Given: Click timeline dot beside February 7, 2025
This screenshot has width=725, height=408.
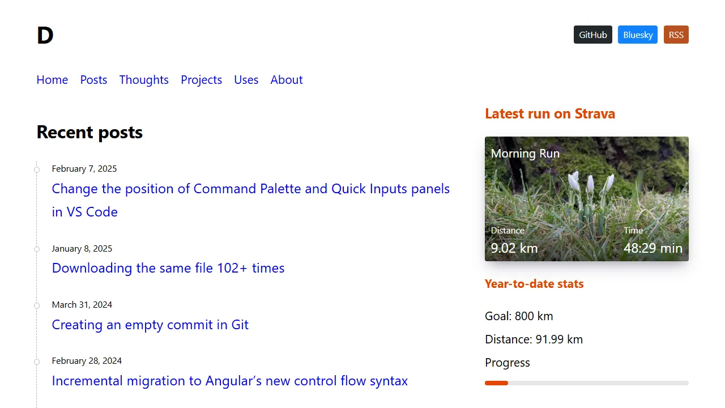Looking at the screenshot, I should coord(37,169).
